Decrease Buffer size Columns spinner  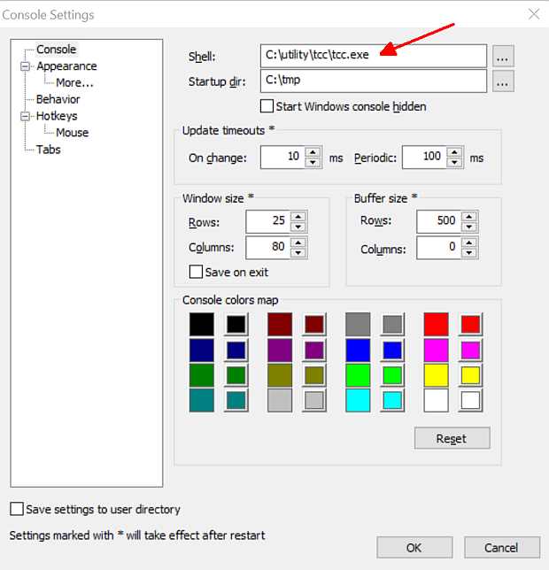469,253
